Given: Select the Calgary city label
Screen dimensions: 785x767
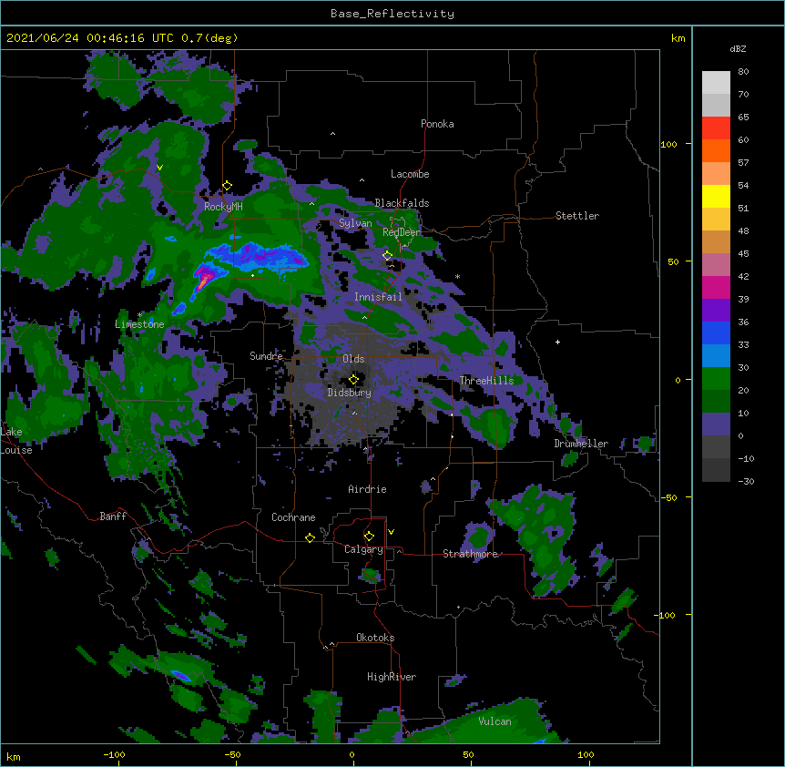Looking at the screenshot, I should click(364, 549).
